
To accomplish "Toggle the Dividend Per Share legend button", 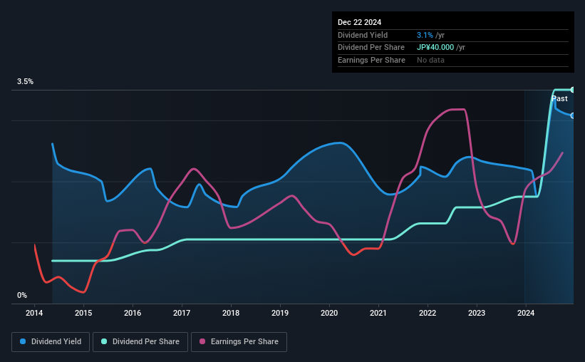I will pos(140,342).
